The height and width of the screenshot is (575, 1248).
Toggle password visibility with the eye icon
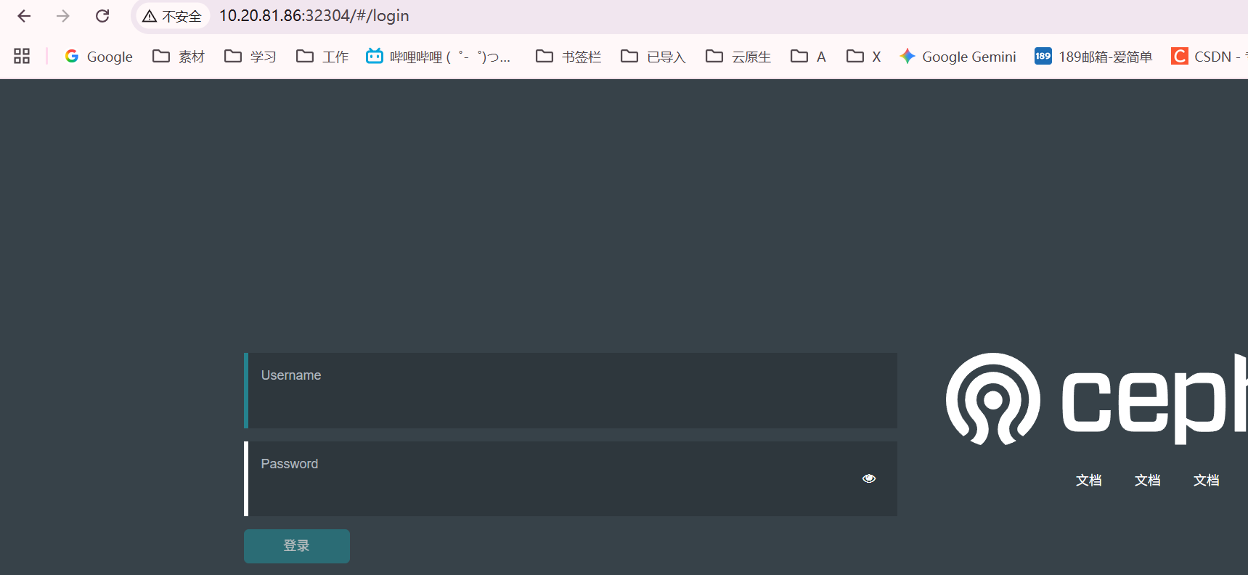(869, 478)
